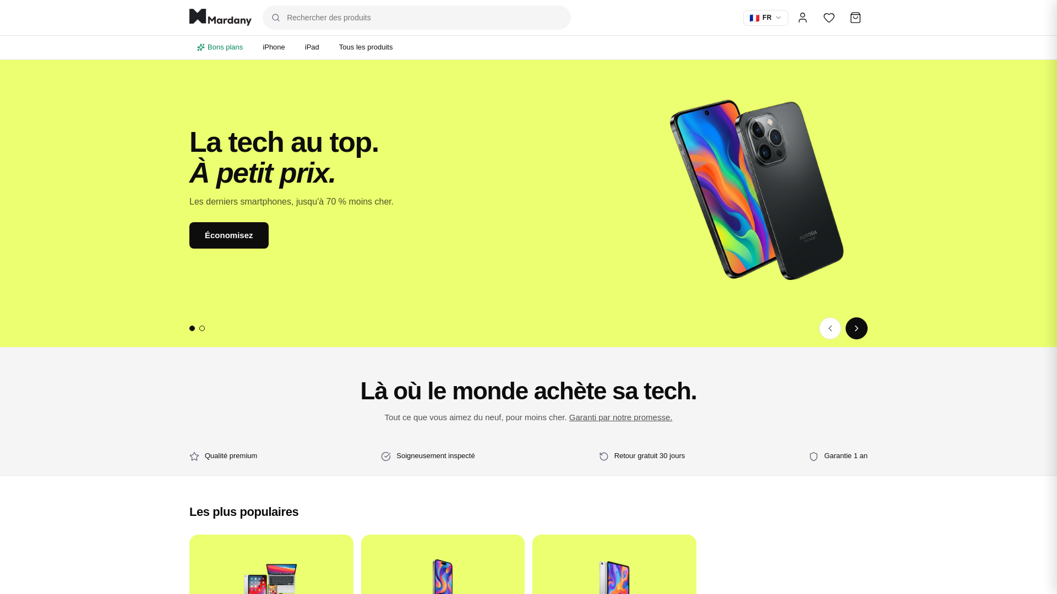
Task: Open the iPhone menu item
Action: coord(274,47)
